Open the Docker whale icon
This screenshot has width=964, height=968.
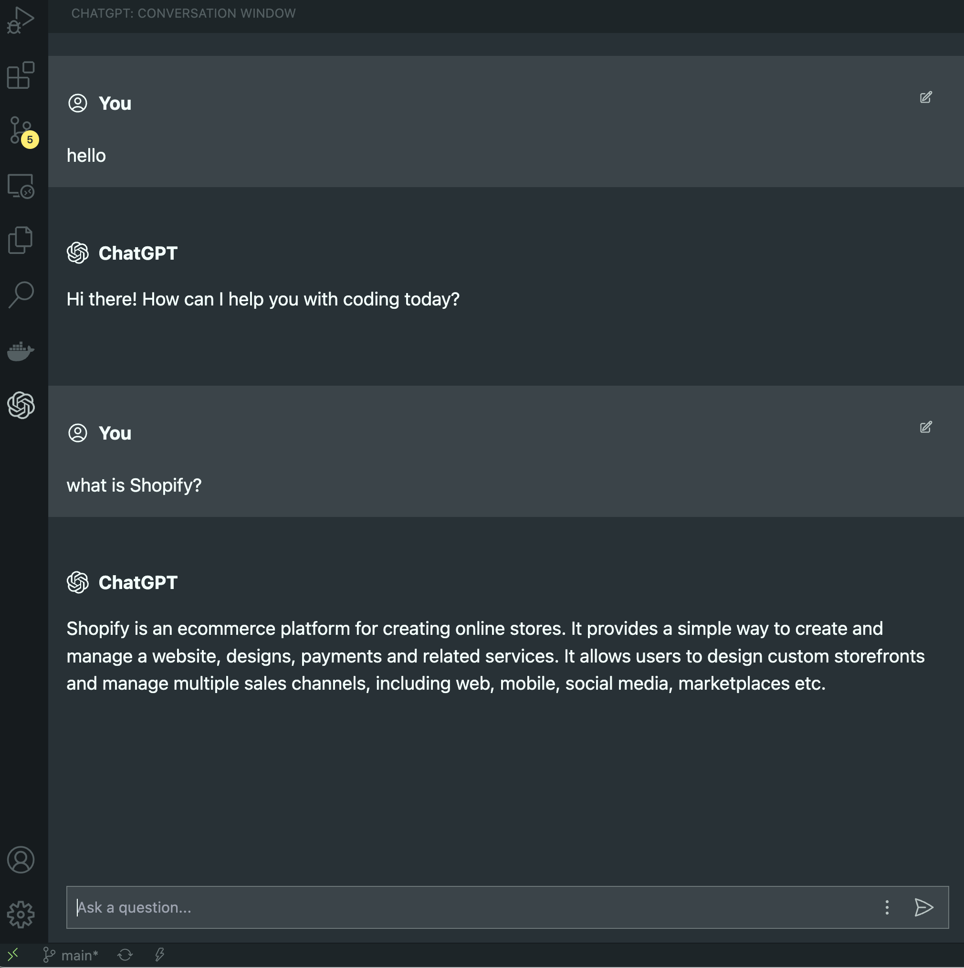click(21, 351)
